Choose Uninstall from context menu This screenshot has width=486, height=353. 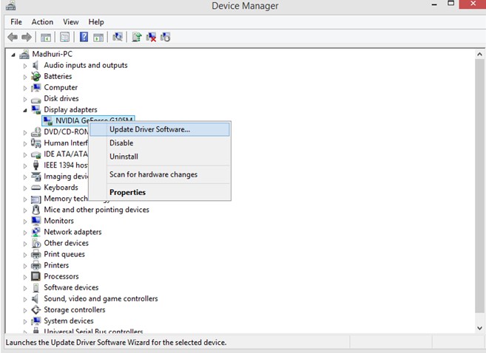[x=160, y=157]
